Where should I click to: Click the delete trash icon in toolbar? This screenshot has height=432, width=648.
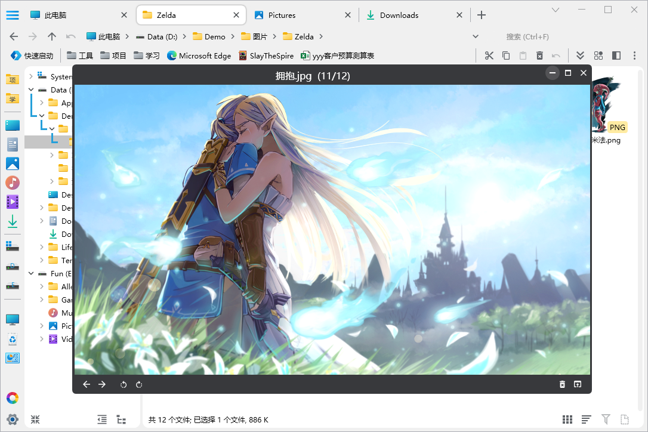(539, 55)
